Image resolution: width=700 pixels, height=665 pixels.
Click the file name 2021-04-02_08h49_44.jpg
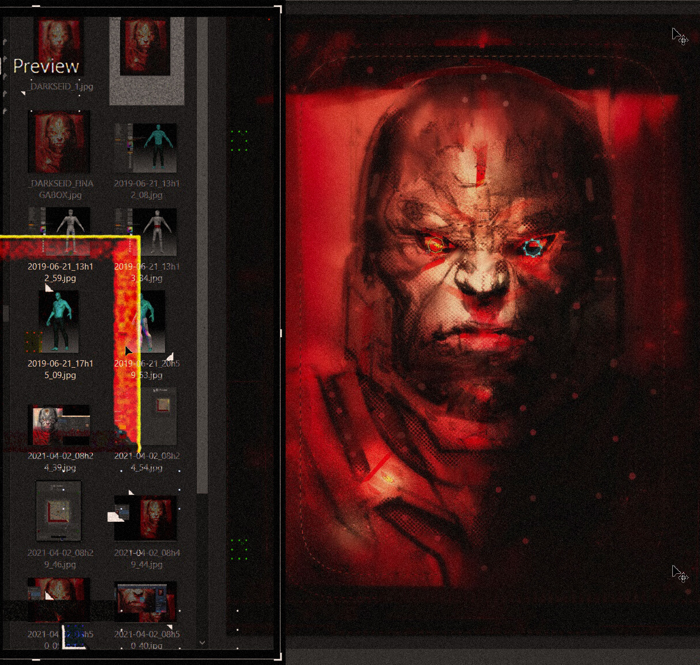(x=147, y=558)
